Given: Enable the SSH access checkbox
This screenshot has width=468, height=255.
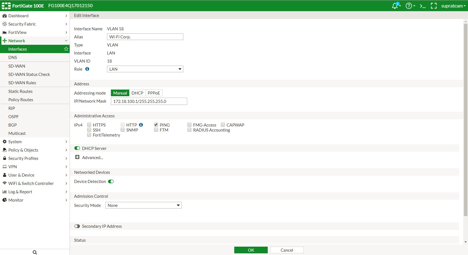Looking at the screenshot, I should (89, 130).
